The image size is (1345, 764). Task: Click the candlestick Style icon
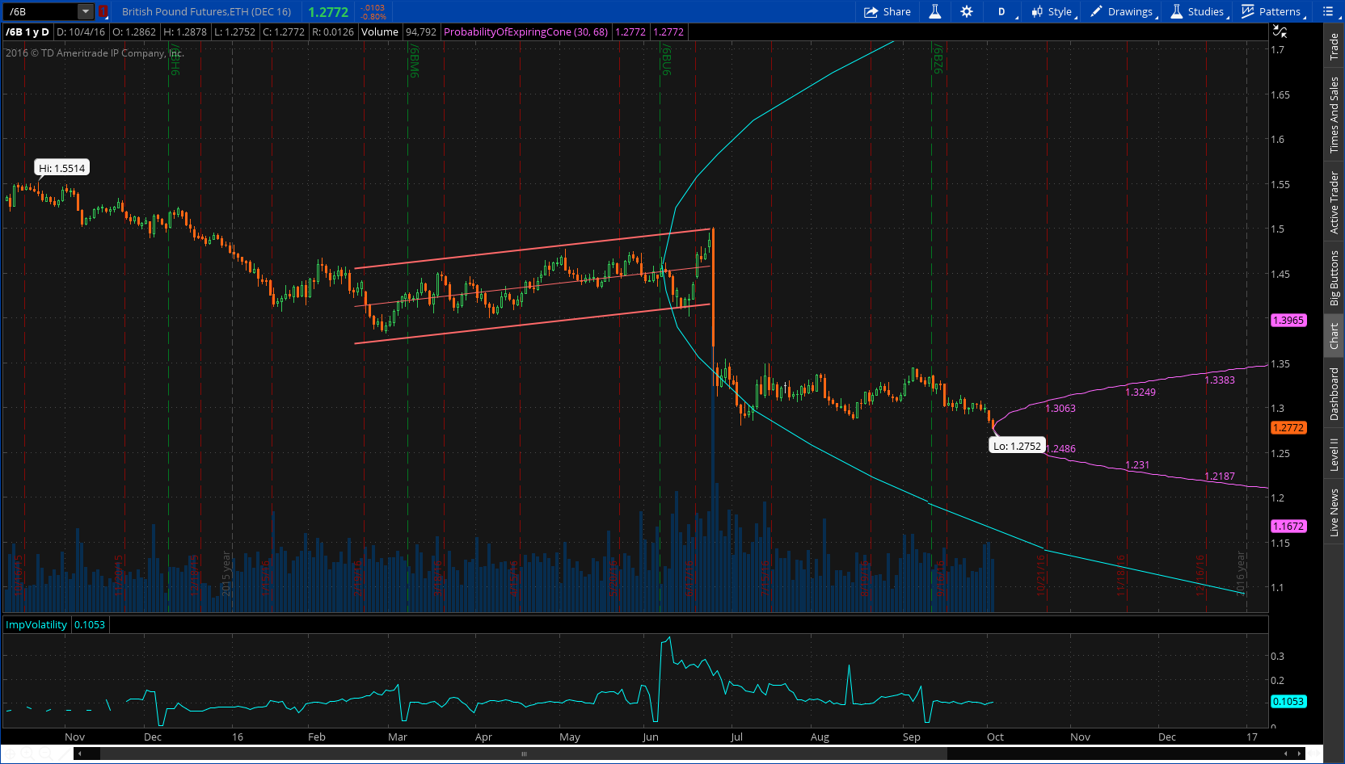point(1037,11)
